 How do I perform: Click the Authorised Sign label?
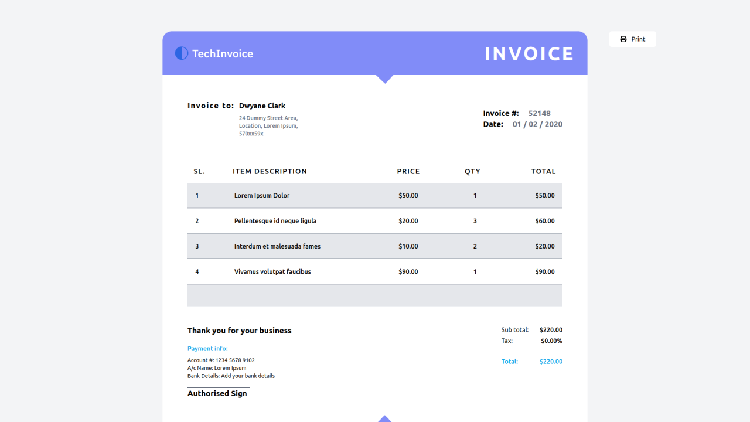(217, 394)
